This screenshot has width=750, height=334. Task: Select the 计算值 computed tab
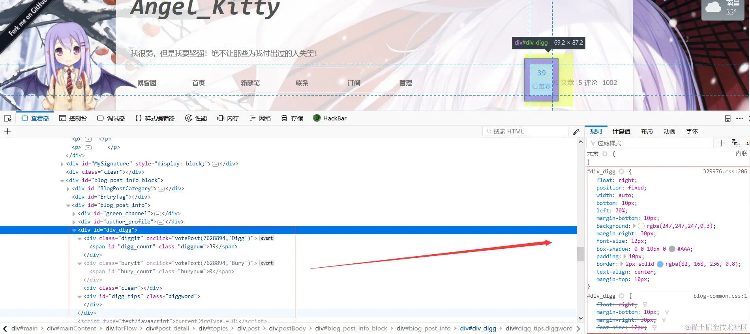click(621, 131)
